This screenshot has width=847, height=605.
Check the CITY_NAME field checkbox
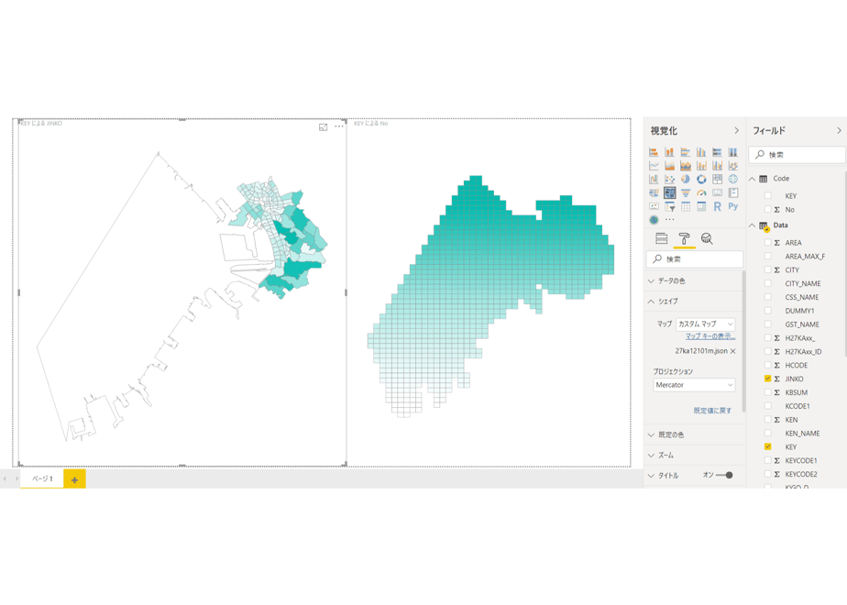(x=767, y=283)
